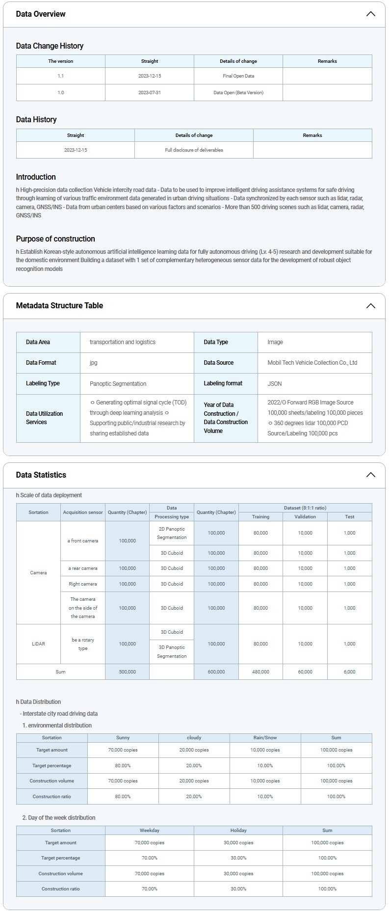The width and height of the screenshot is (389, 915).
Task: Click the Metadata Structure Table title
Action: (59, 305)
